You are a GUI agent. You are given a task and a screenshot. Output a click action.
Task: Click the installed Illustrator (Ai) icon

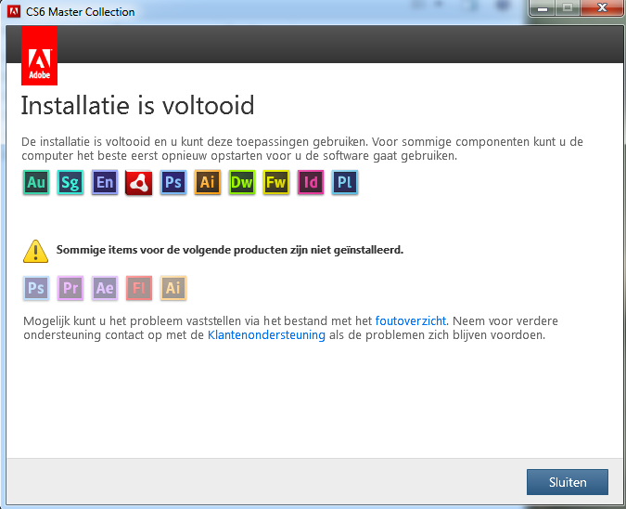coord(208,182)
